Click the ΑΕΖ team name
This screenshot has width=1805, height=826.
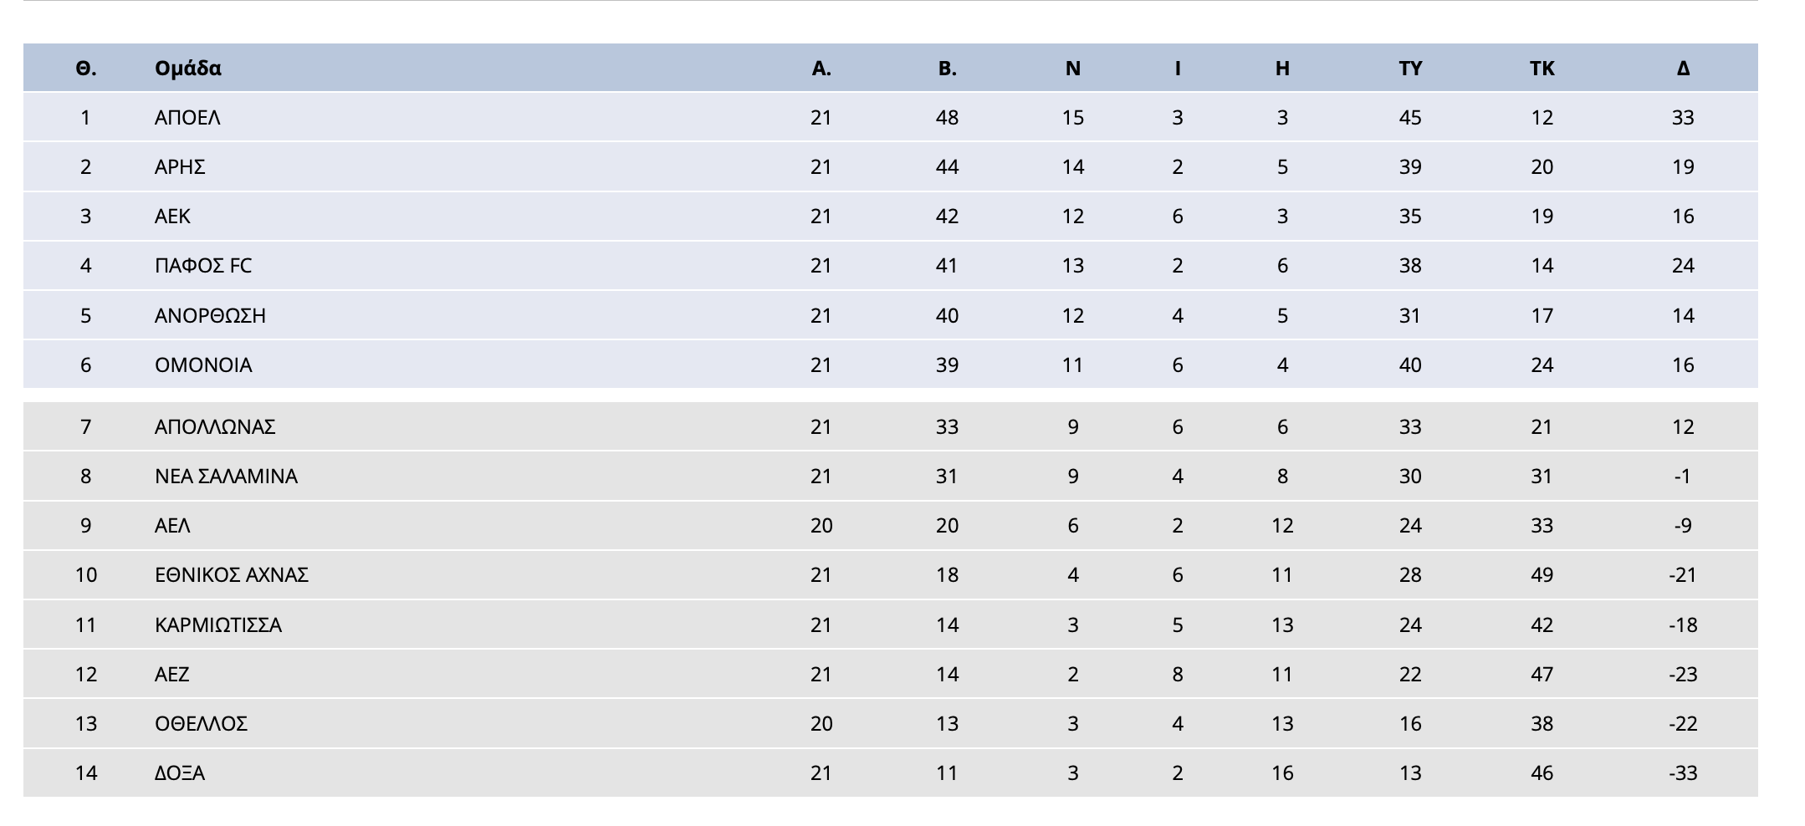172,675
